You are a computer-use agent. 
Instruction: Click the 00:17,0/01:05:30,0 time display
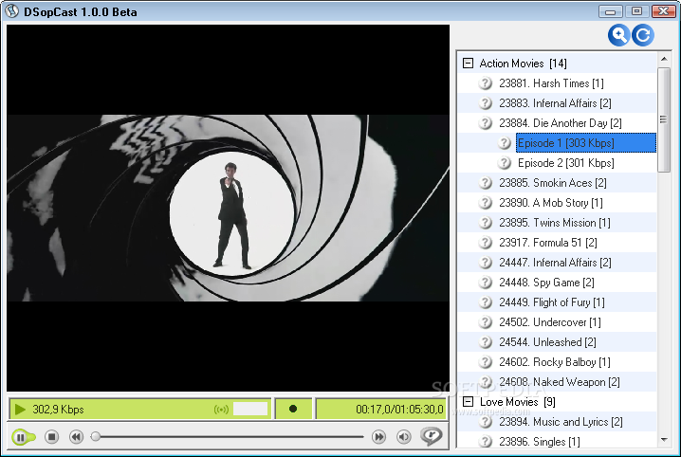coord(399,410)
